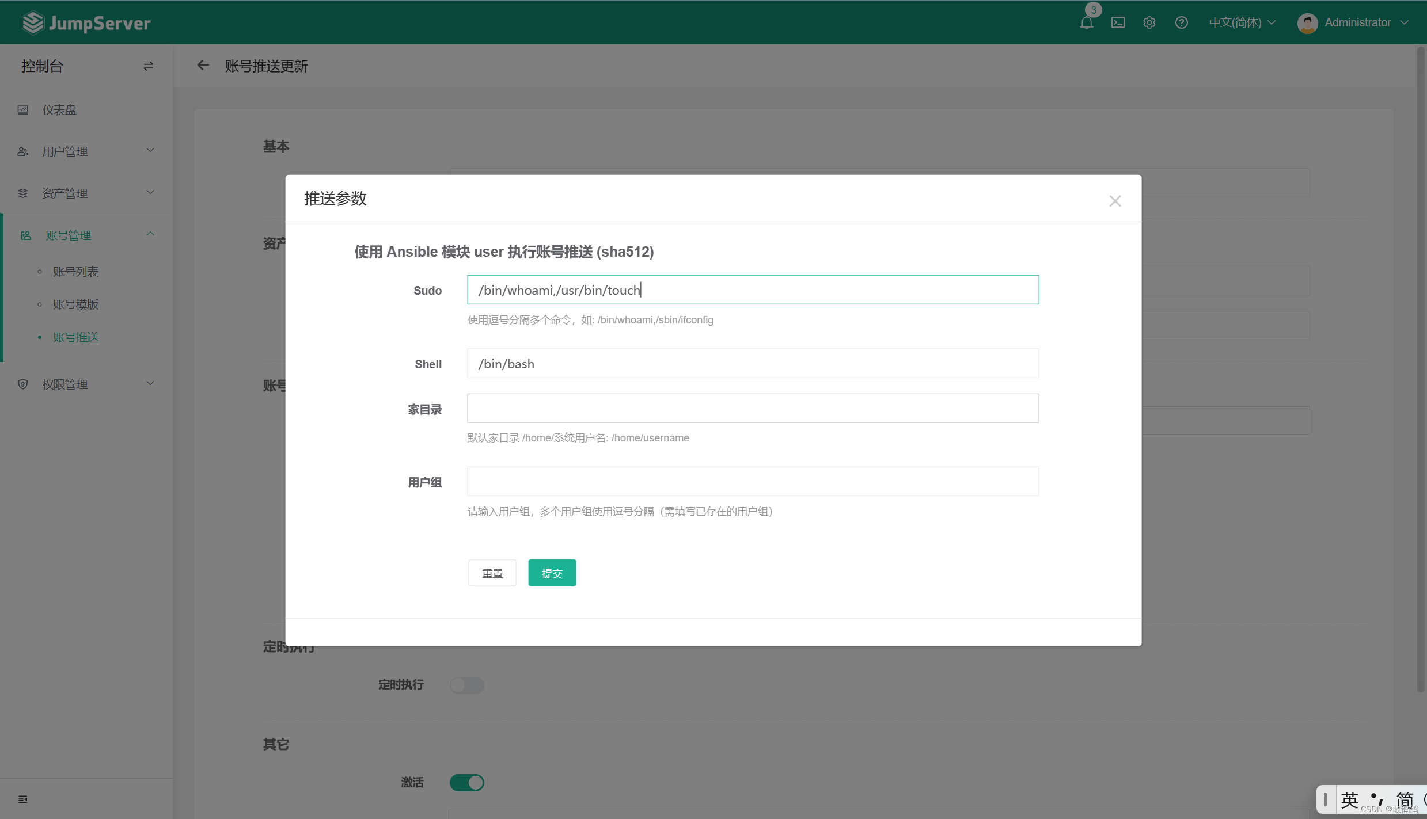The image size is (1427, 819).
Task: Open the web terminal icon
Action: coord(1118,23)
